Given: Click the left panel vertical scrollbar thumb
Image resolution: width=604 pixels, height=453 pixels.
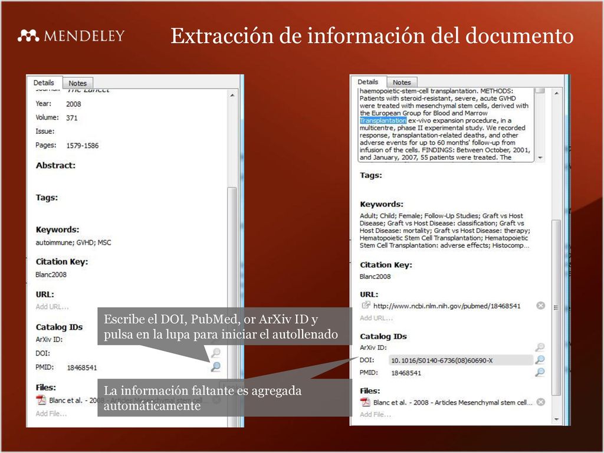Looking at the screenshot, I should (232, 306).
